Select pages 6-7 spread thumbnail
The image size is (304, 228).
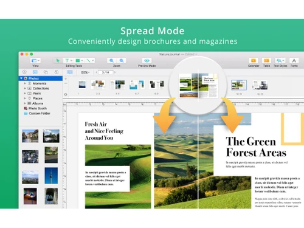coord(137,85)
